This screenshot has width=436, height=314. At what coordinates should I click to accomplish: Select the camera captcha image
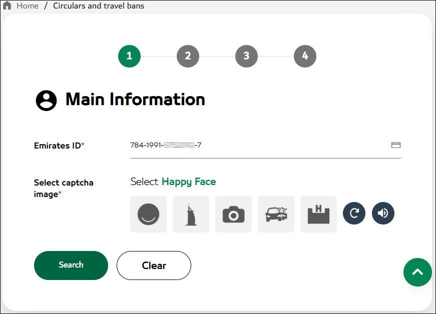(233, 214)
